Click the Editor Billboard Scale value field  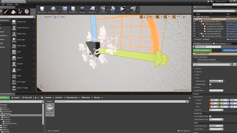pyautogui.click(x=216, y=119)
